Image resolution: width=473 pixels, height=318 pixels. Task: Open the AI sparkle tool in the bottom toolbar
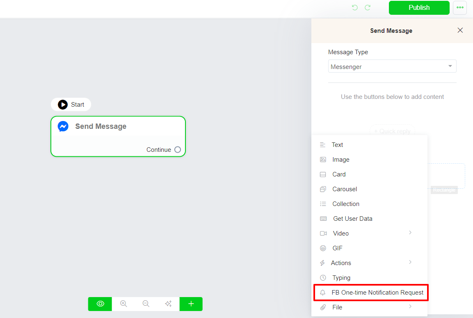tap(168, 304)
